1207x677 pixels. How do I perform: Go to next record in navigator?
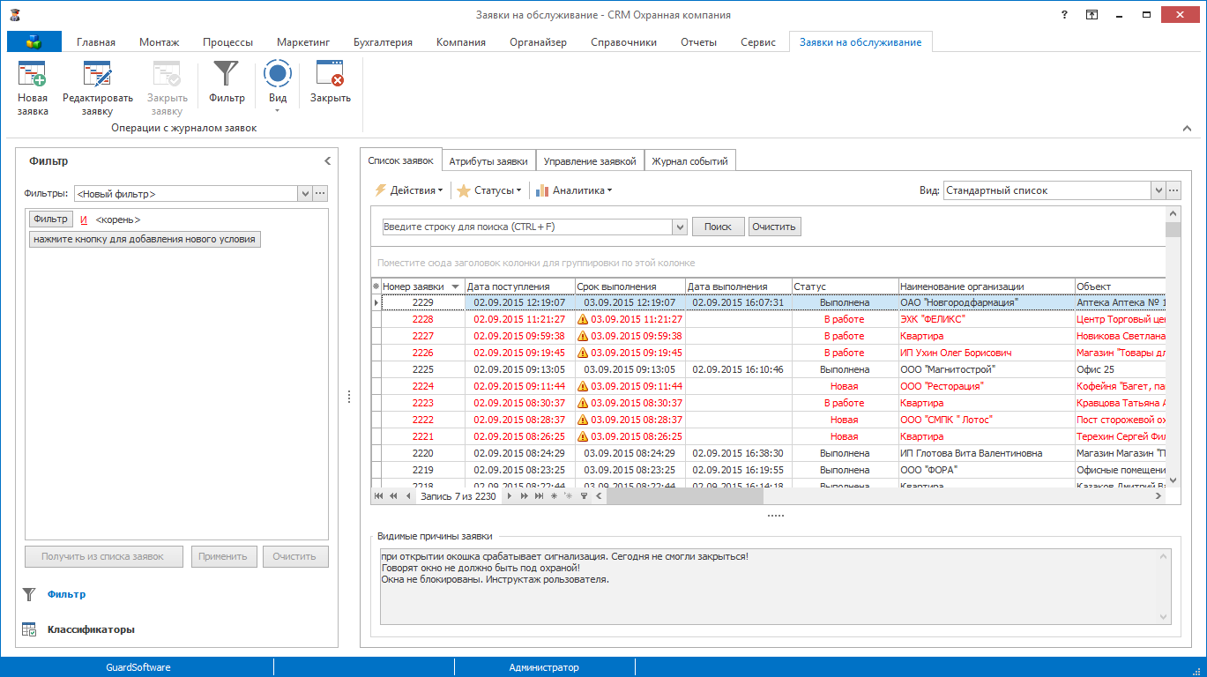[x=509, y=496]
